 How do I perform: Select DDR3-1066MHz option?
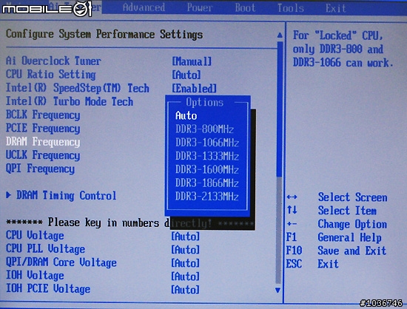click(207, 143)
